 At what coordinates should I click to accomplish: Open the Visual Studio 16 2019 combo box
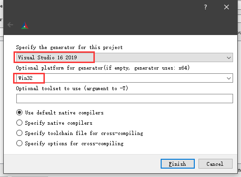pyautogui.click(x=125, y=57)
